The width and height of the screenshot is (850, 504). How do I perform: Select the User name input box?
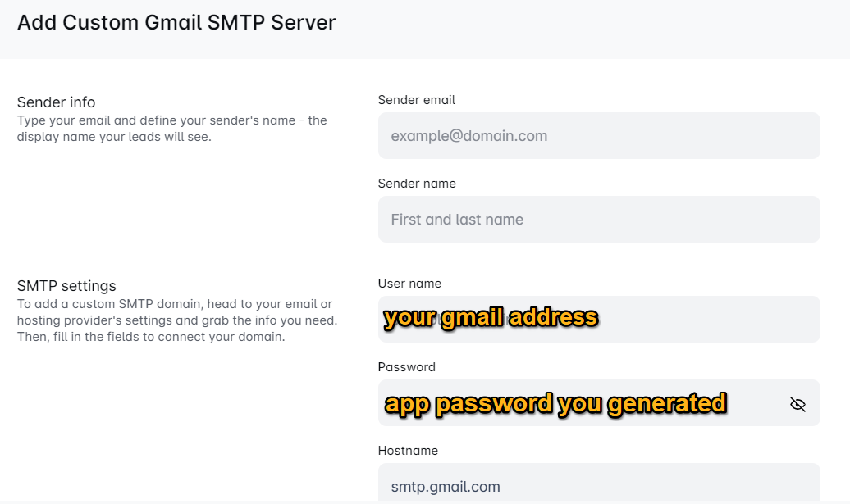pos(706,319)
